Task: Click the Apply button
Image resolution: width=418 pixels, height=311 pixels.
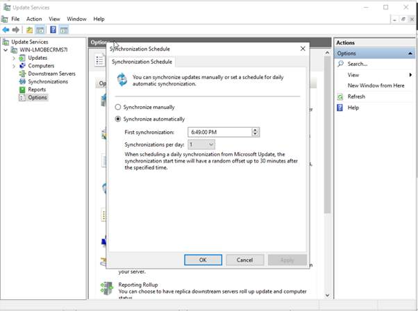Action: click(x=287, y=260)
